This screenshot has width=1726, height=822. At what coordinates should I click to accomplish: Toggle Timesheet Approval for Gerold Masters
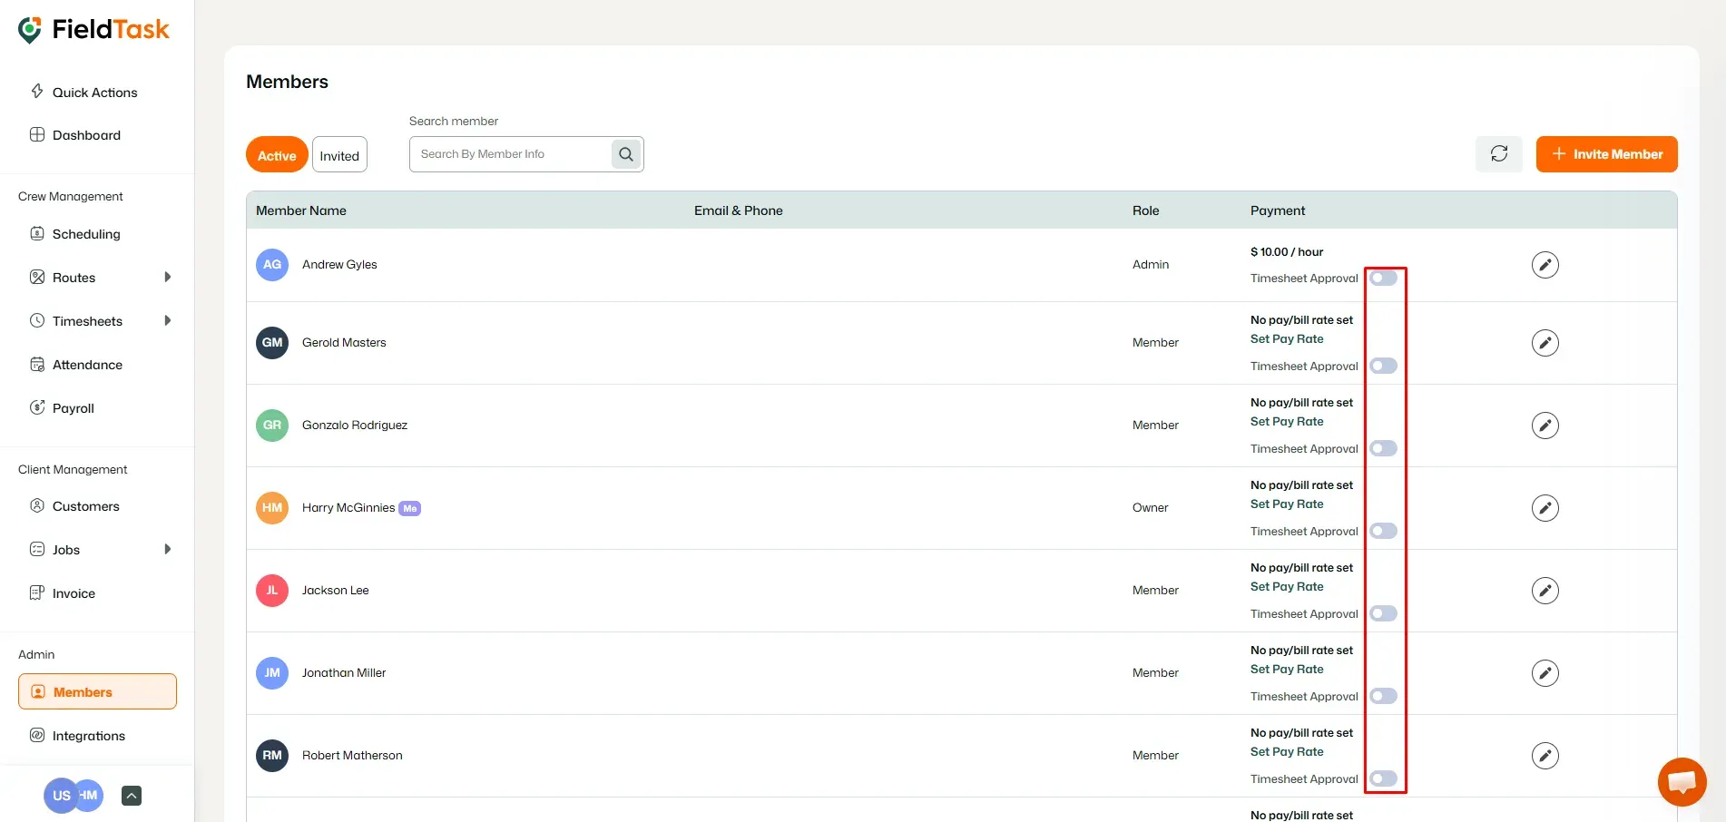click(x=1384, y=366)
